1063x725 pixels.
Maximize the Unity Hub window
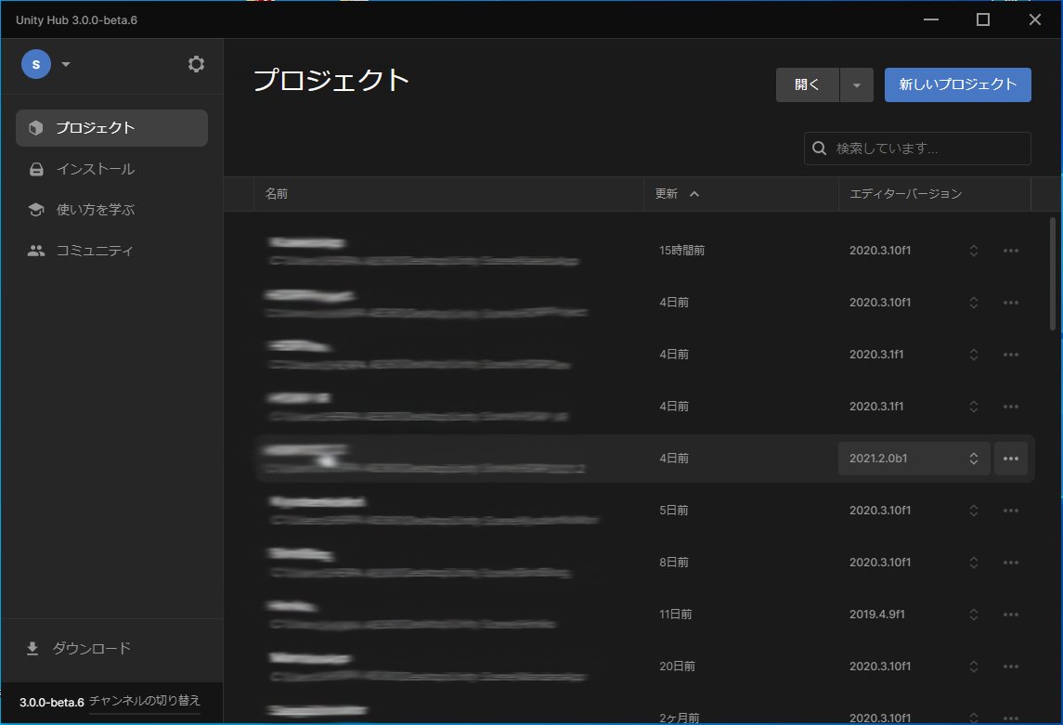coord(983,19)
